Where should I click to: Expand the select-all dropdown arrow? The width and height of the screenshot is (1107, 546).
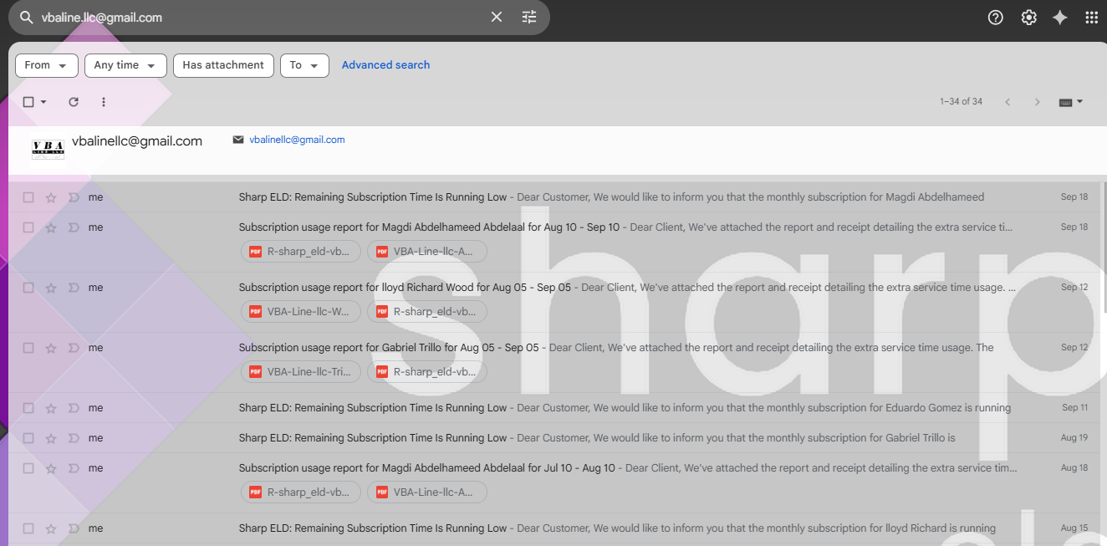(43, 102)
